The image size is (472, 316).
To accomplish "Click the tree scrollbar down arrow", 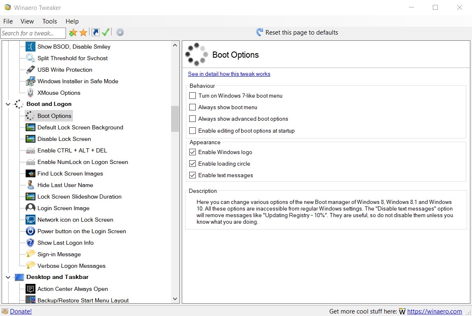I will [x=175, y=299].
